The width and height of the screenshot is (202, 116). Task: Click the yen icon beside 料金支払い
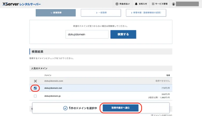point(117,4)
